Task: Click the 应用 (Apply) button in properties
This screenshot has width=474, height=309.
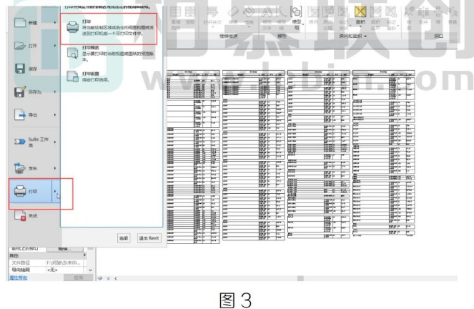Action: [x=79, y=278]
